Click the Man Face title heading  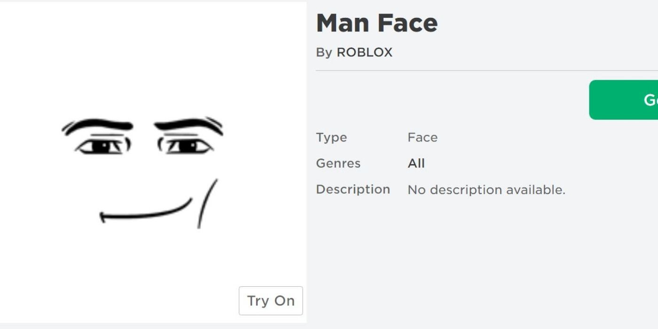(x=376, y=23)
